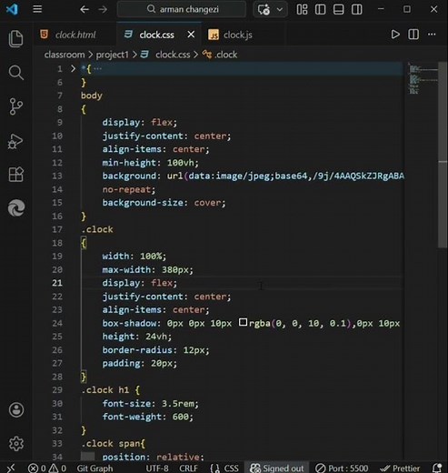Switch to the clock.js tab
448x473 pixels.
(x=237, y=35)
